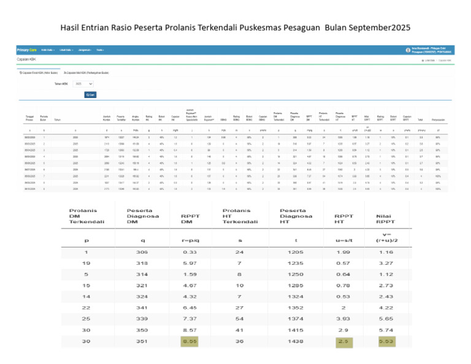Click the Cari search button

click(90, 95)
